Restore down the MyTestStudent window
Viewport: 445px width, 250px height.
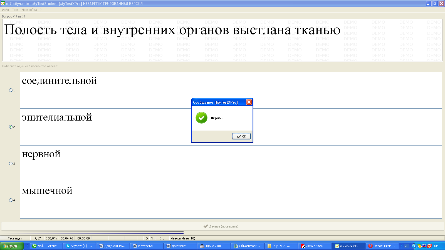click(x=435, y=4)
